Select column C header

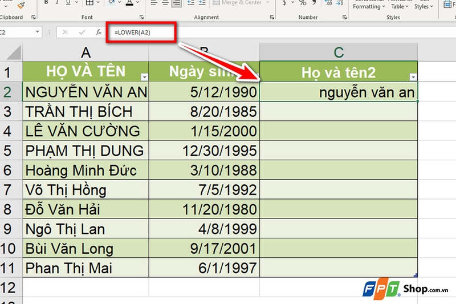(339, 52)
